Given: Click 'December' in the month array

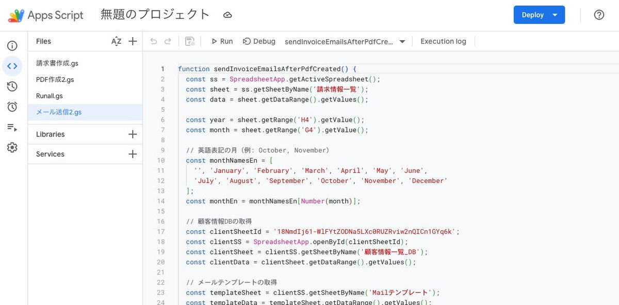Looking at the screenshot, I should click(x=428, y=181).
